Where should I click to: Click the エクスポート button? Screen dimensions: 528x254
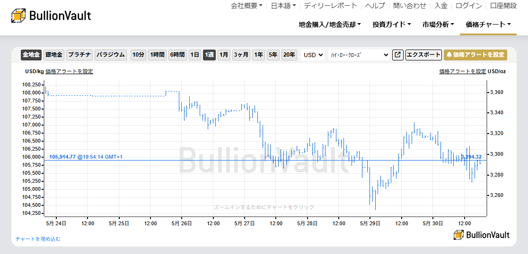pos(423,55)
